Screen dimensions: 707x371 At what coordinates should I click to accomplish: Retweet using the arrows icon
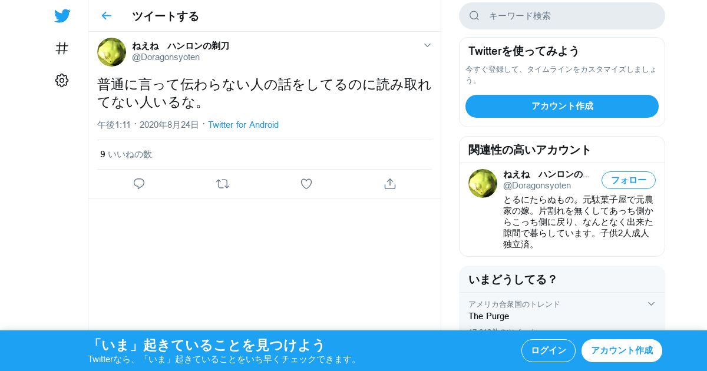tap(223, 184)
